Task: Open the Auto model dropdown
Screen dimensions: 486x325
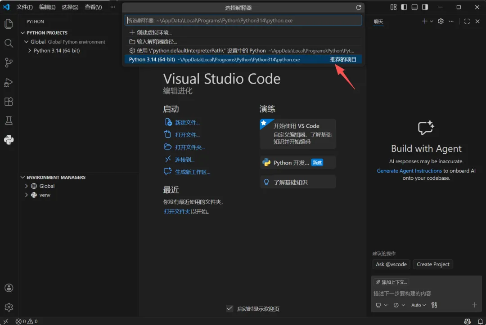Action: 418,305
